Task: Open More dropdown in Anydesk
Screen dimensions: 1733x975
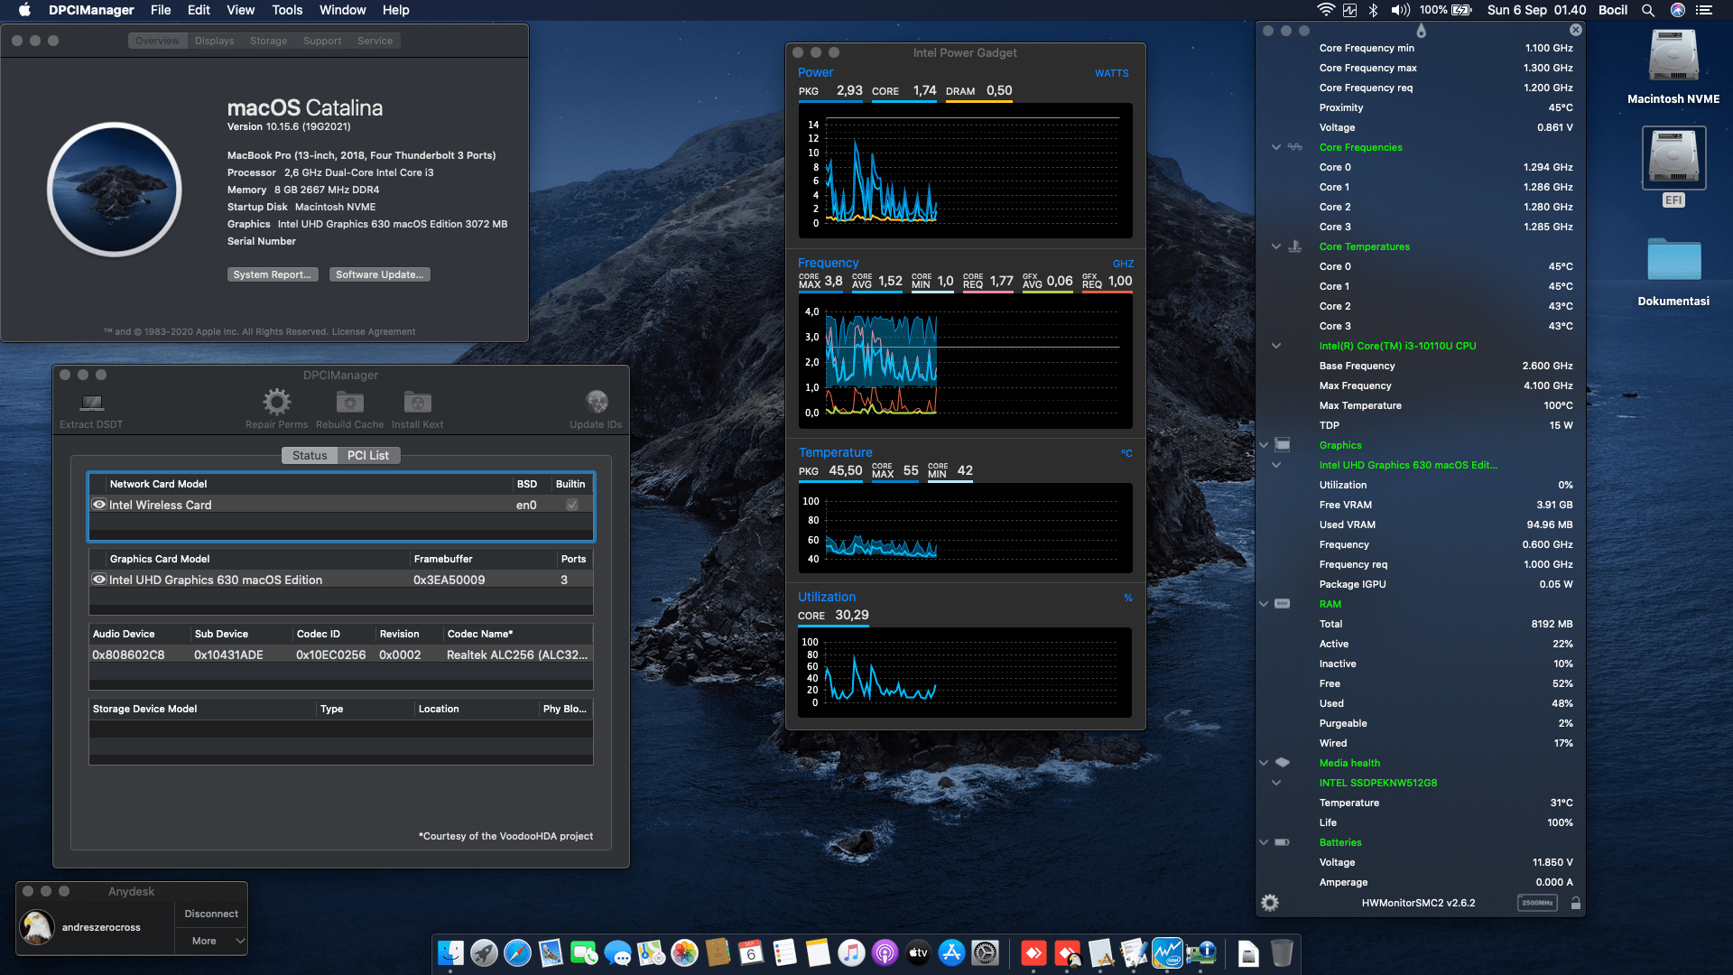Action: pyautogui.click(x=211, y=941)
